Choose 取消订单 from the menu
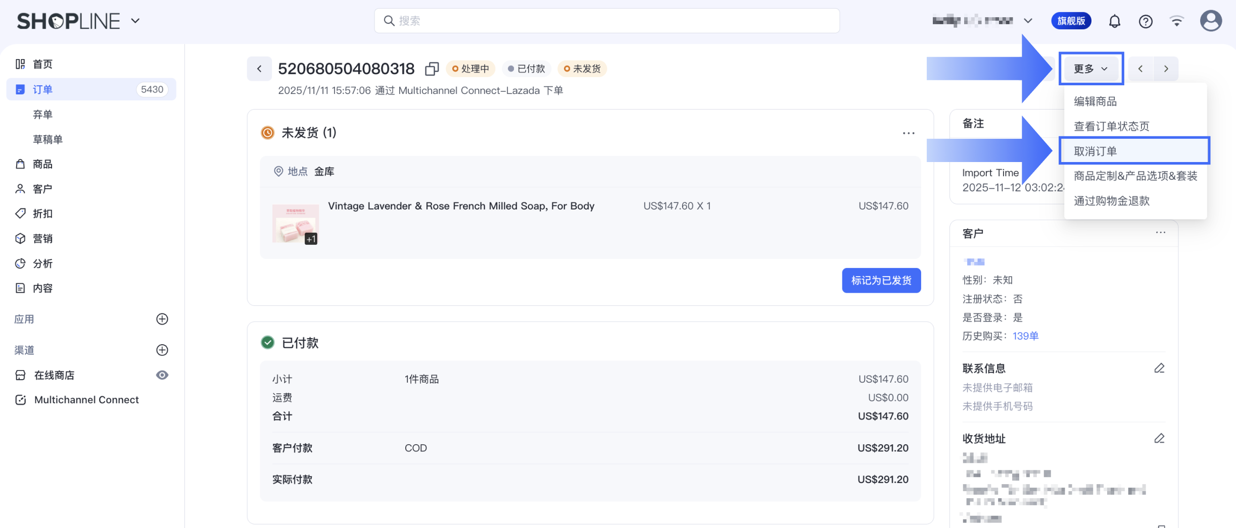 tap(1135, 151)
